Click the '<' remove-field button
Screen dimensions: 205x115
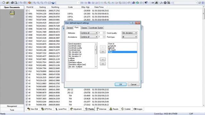[x=103, y=59]
